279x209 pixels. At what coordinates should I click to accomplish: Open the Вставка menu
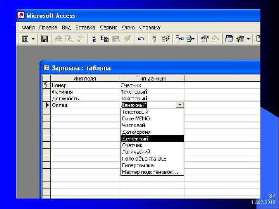[85, 27]
